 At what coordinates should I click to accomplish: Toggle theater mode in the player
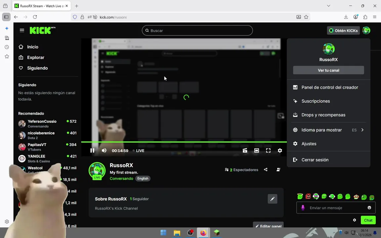coord(257,151)
